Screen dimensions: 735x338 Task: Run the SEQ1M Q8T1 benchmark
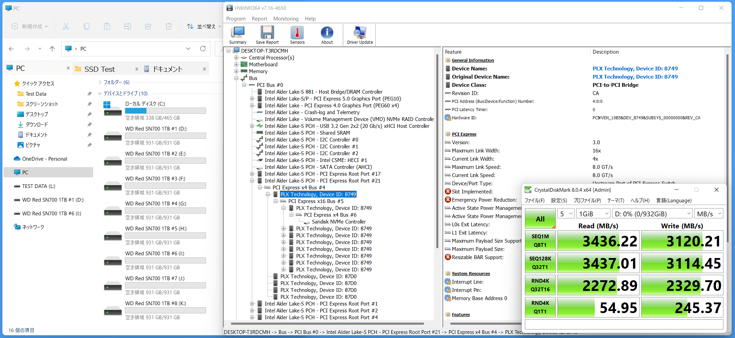pos(540,241)
